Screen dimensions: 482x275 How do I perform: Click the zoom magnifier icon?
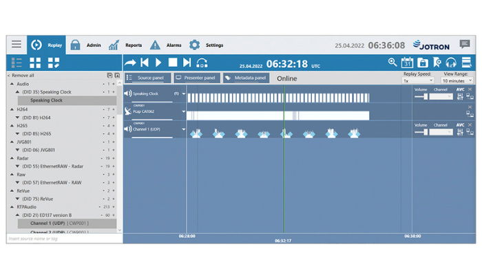coord(392,63)
